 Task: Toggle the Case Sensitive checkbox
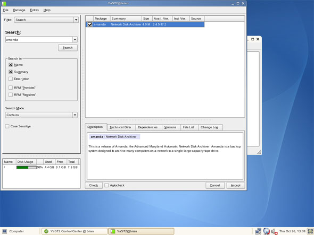(x=7, y=126)
